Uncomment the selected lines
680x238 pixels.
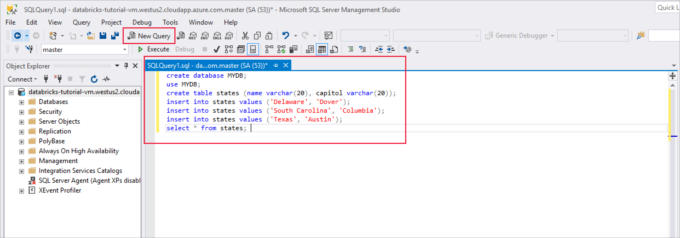tap(362, 49)
